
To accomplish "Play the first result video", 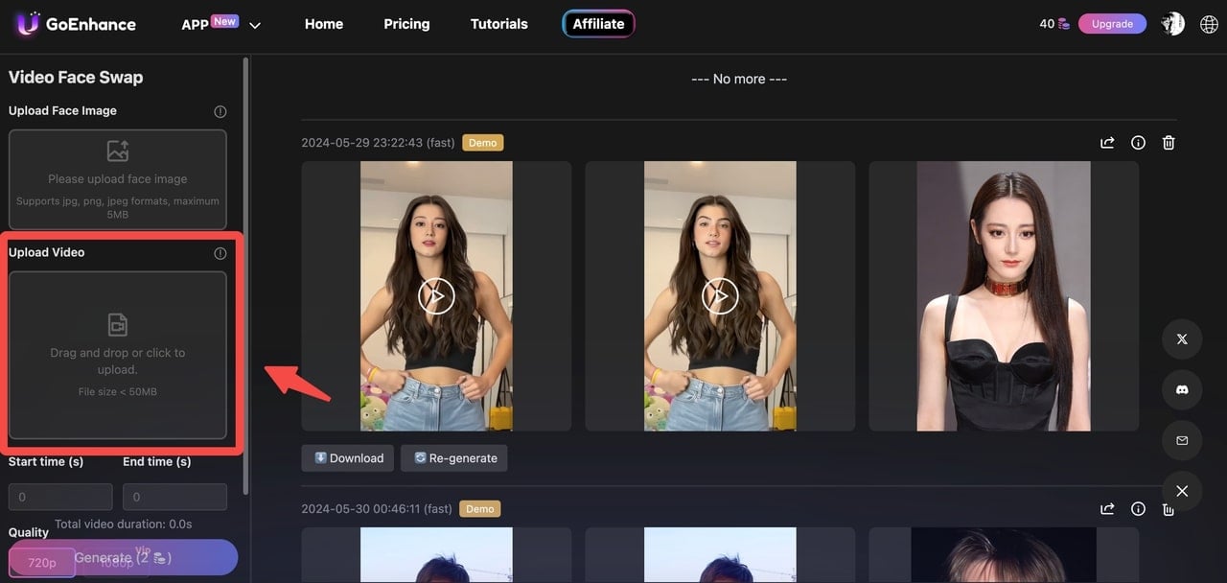I will click(x=436, y=296).
